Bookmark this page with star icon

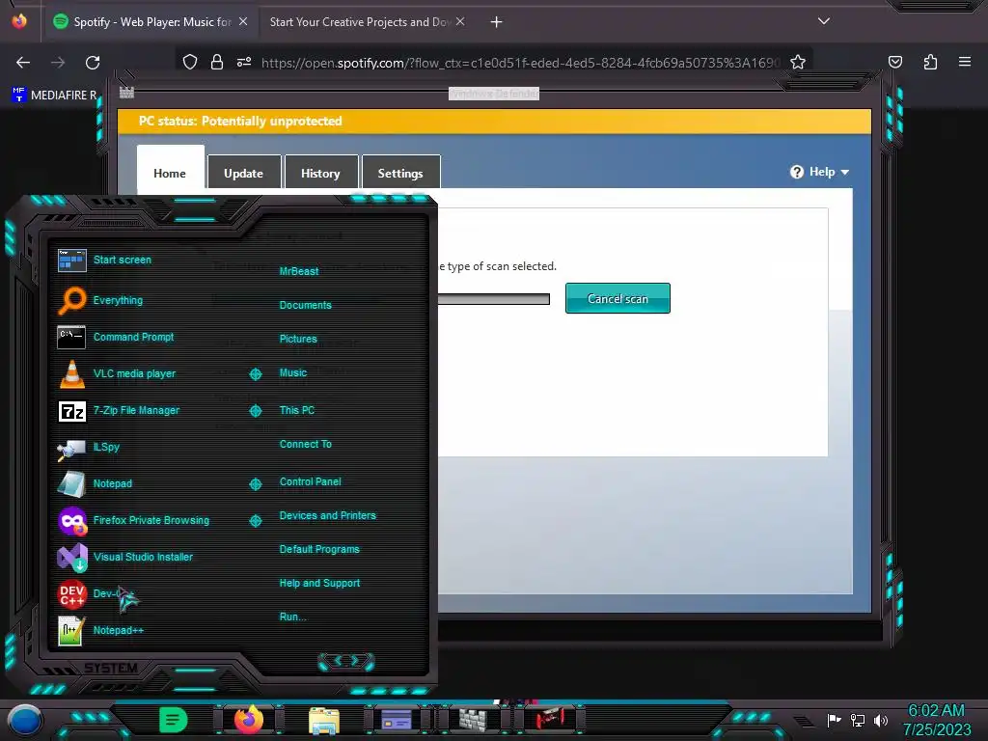pos(798,62)
